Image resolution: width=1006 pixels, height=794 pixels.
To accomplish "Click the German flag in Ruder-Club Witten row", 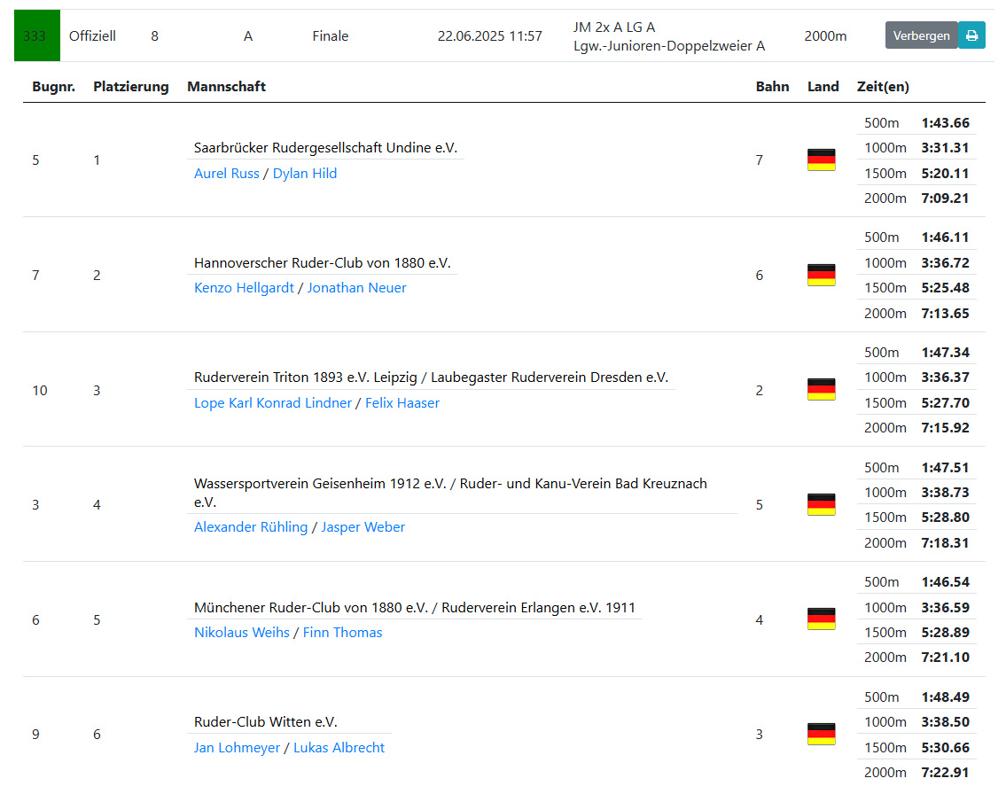I will click(822, 735).
